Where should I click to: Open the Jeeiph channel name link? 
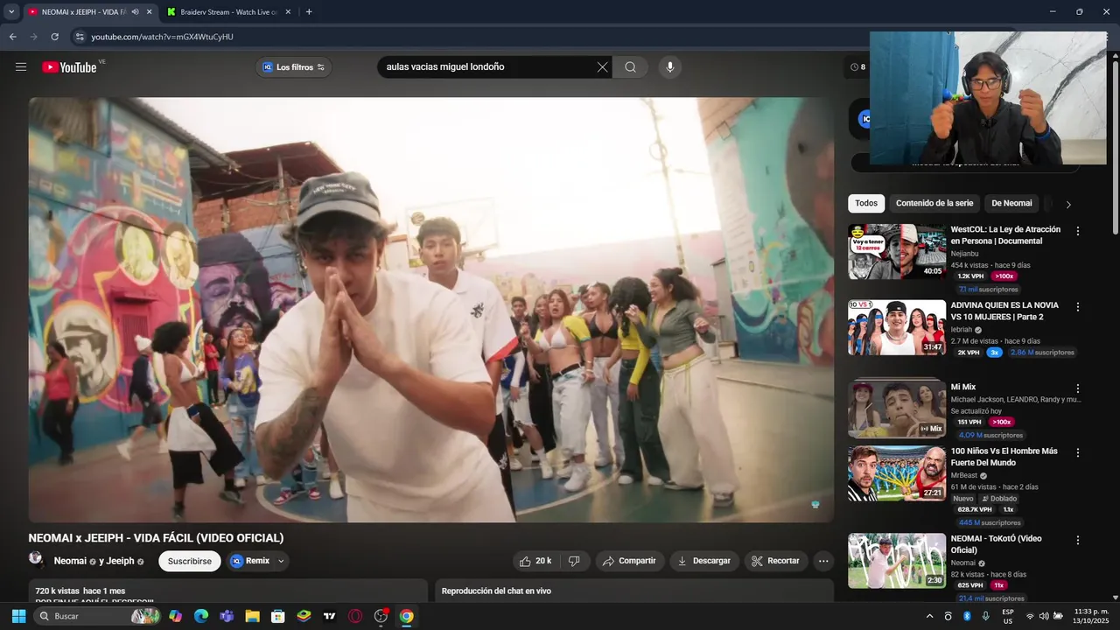pyautogui.click(x=120, y=561)
